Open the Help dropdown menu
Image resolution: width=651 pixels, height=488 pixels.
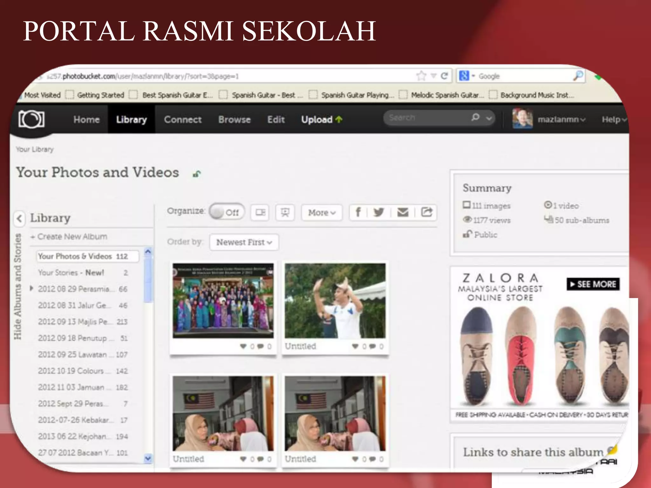pyautogui.click(x=614, y=119)
